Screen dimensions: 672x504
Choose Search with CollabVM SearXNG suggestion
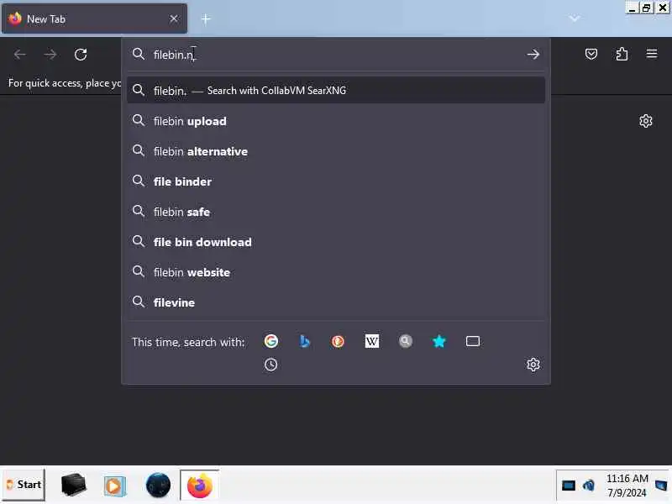point(335,91)
